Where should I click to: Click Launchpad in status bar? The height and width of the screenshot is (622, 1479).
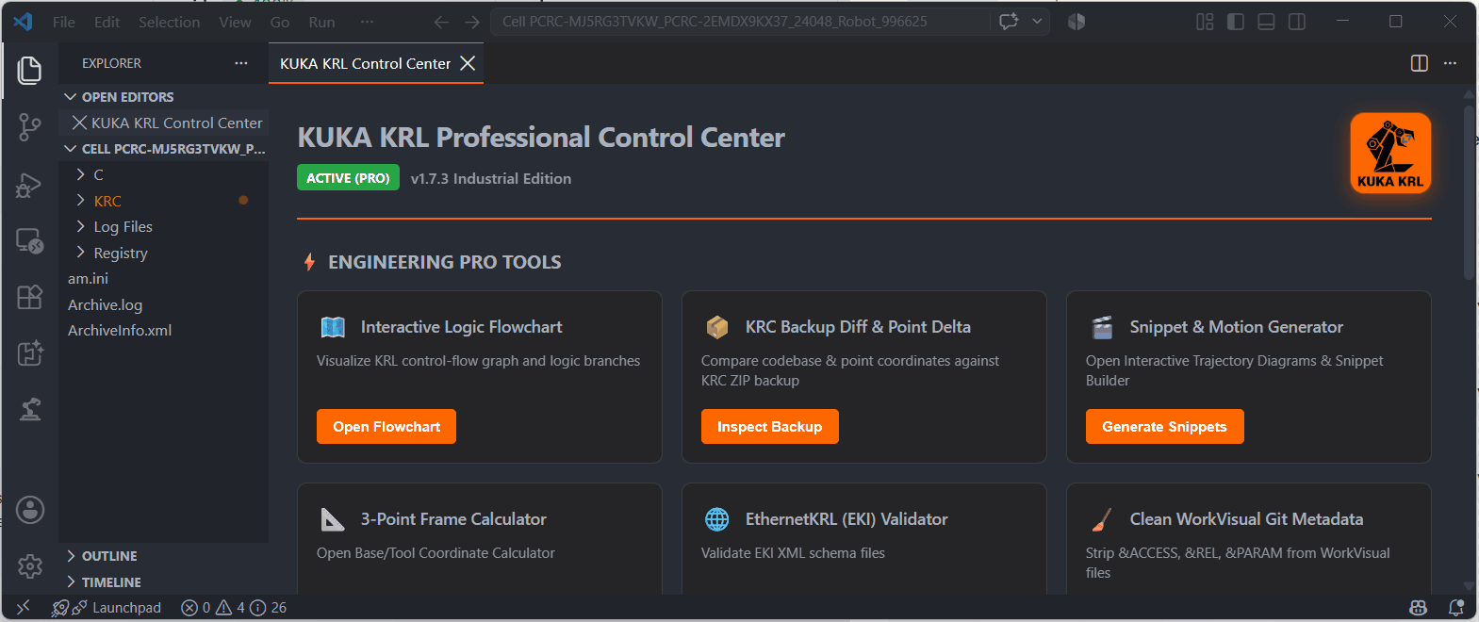(107, 608)
